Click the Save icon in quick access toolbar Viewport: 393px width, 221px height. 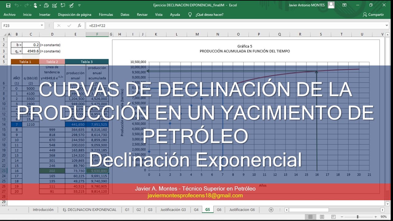pyautogui.click(x=8, y=5)
